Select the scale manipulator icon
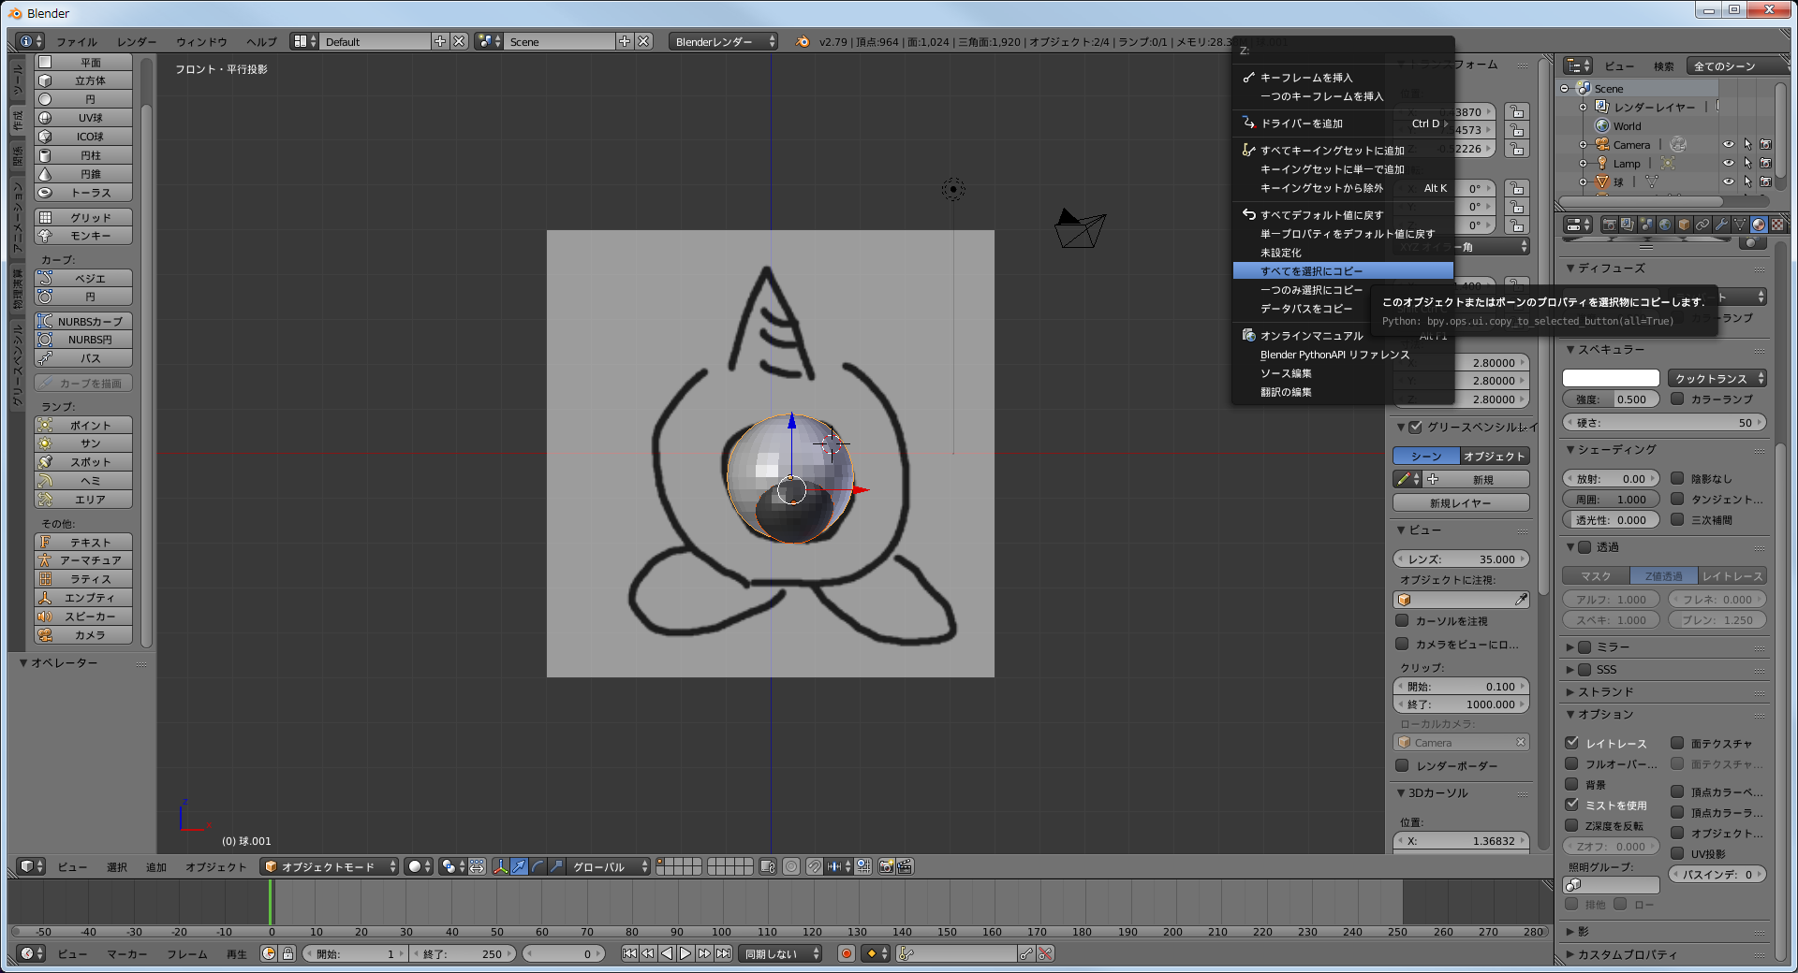The width and height of the screenshot is (1798, 973). [x=556, y=866]
